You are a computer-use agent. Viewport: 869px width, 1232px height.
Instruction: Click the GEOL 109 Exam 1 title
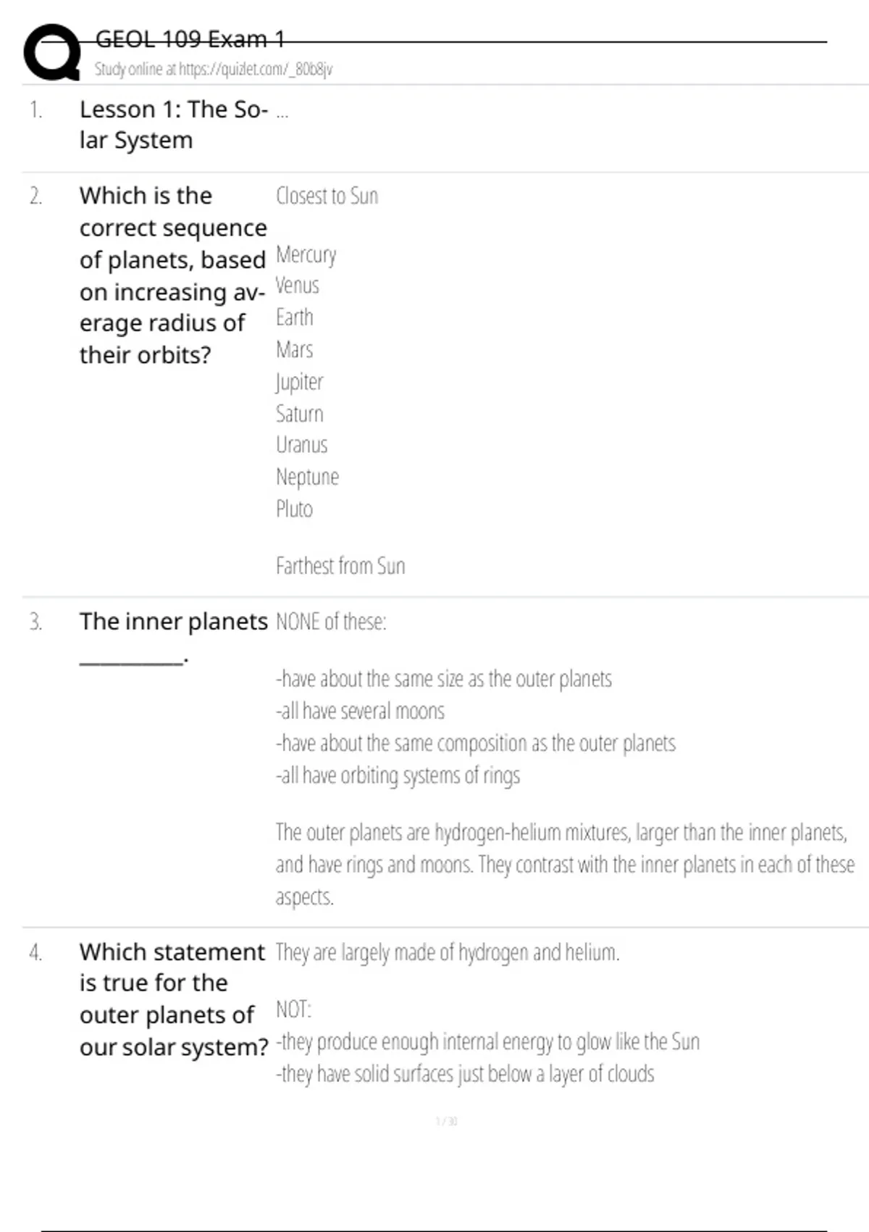(x=190, y=39)
